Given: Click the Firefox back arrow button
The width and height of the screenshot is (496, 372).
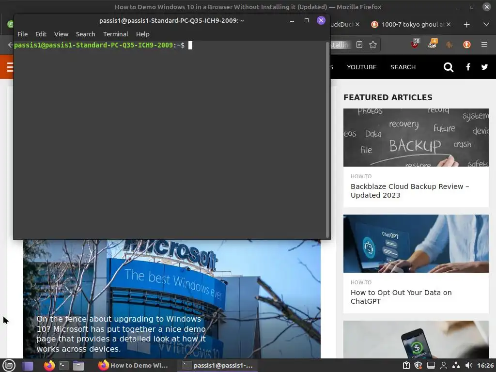Looking at the screenshot, I should [10, 45].
